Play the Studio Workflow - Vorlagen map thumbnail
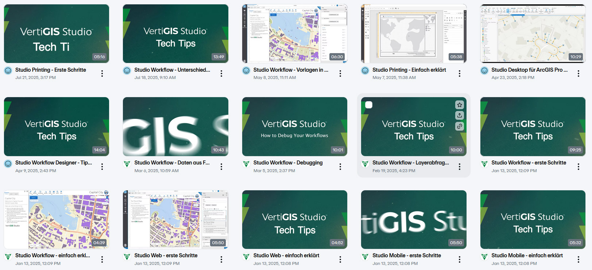Screen dimensions: 592x270 (295, 34)
